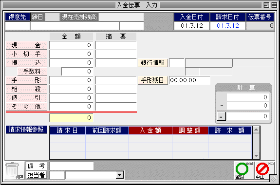This screenshot has width=280, height=185.
Task: Click the 手形期日 00.00.00 date field
Action: click(189, 80)
